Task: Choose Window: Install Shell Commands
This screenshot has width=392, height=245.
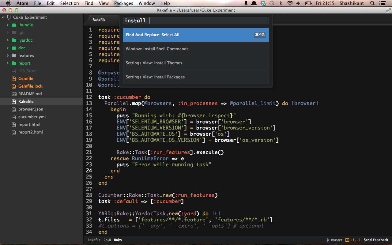Action: pyautogui.click(x=196, y=49)
